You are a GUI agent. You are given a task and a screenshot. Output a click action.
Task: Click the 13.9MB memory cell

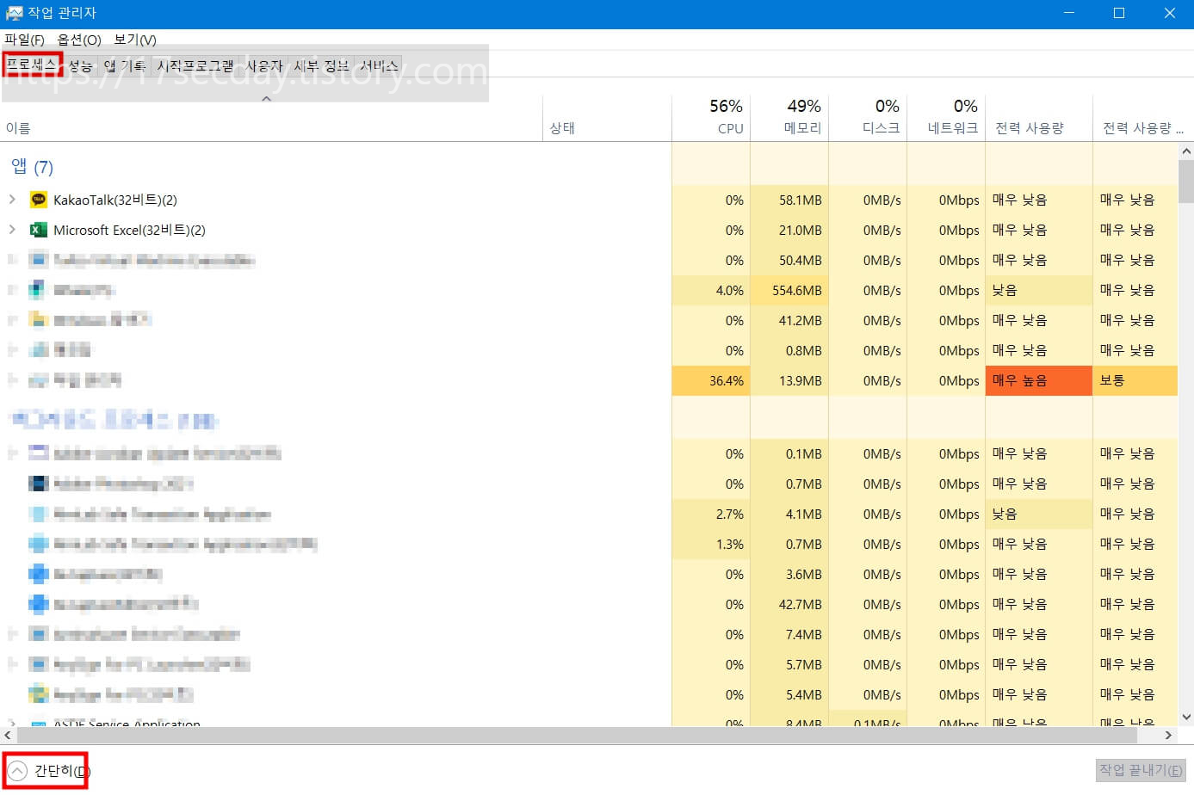(789, 380)
